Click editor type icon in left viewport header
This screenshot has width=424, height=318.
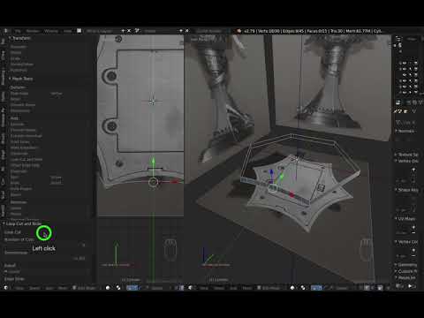[x=6, y=288]
